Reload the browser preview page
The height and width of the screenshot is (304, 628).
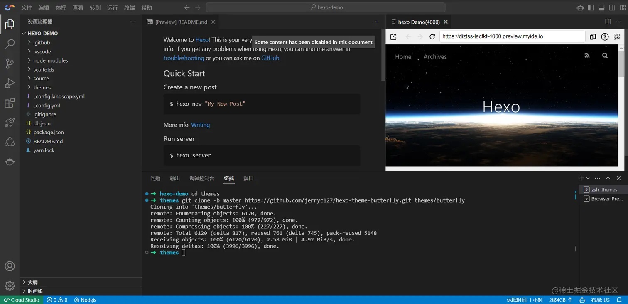pyautogui.click(x=432, y=36)
